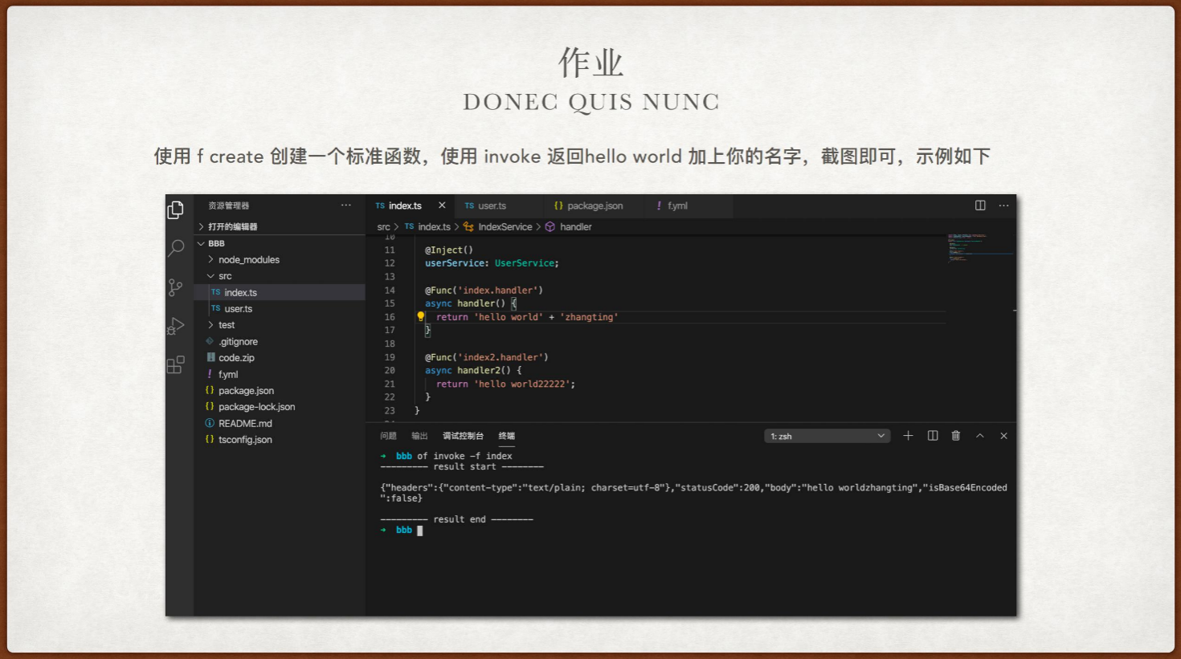
Task: Click the code minimap preview
Action: (980, 247)
